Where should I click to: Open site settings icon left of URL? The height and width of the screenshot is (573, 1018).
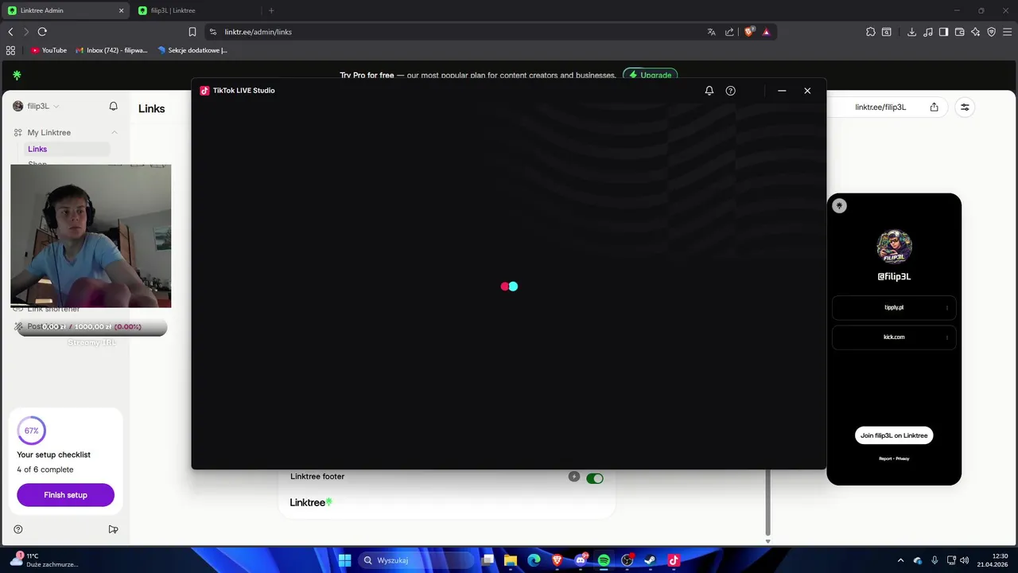212,32
